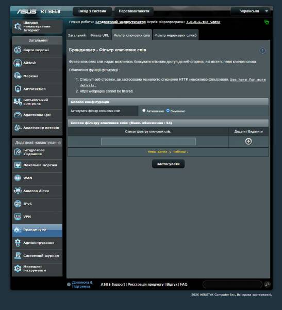The height and width of the screenshot is (310, 282).
Task: Open the Системний журнал icon
Action: click(18, 256)
